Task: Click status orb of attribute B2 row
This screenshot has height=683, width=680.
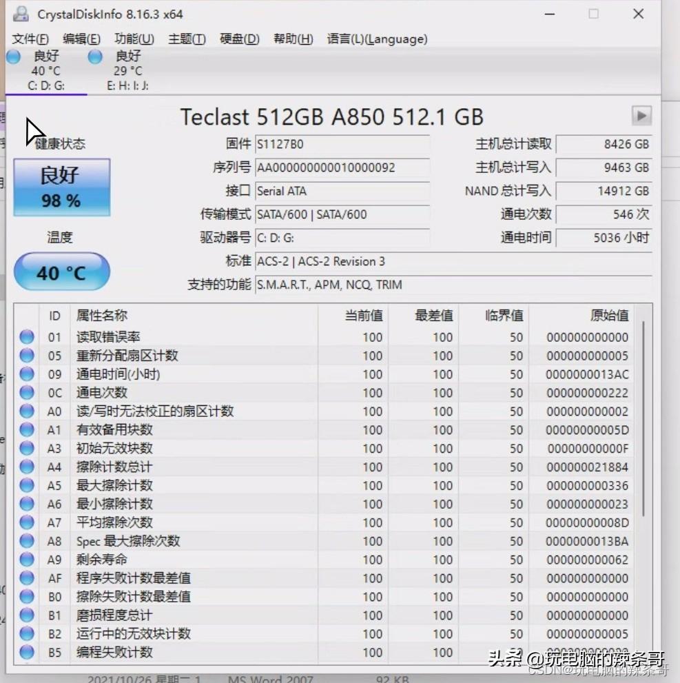Action: click(x=27, y=633)
